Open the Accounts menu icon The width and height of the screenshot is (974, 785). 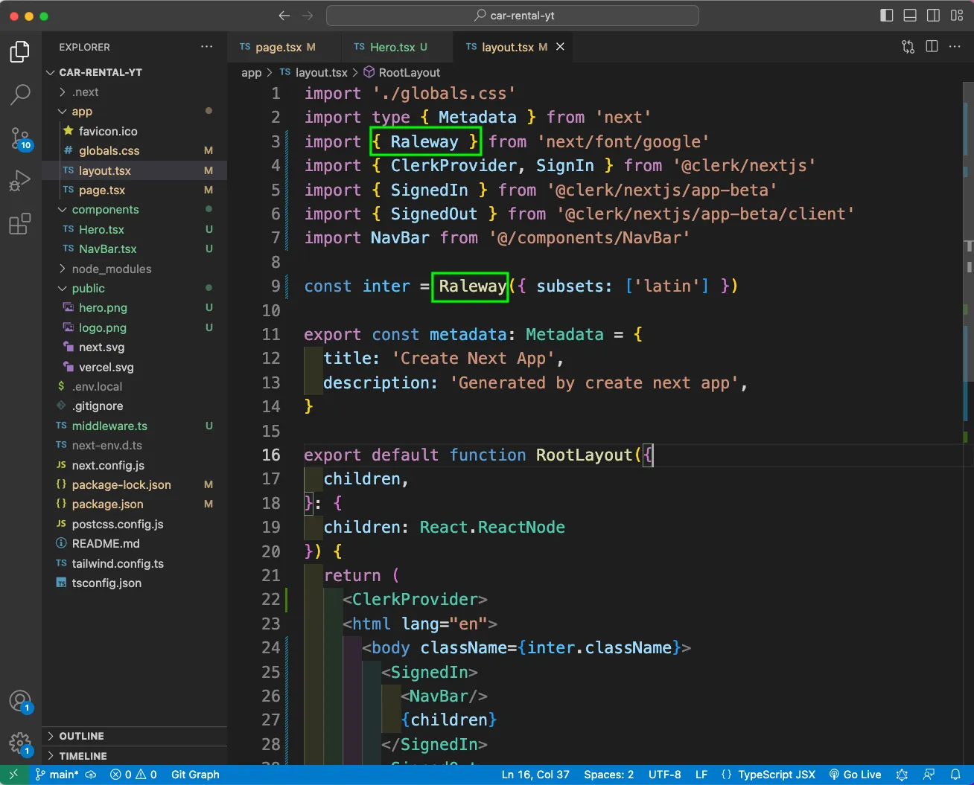20,701
